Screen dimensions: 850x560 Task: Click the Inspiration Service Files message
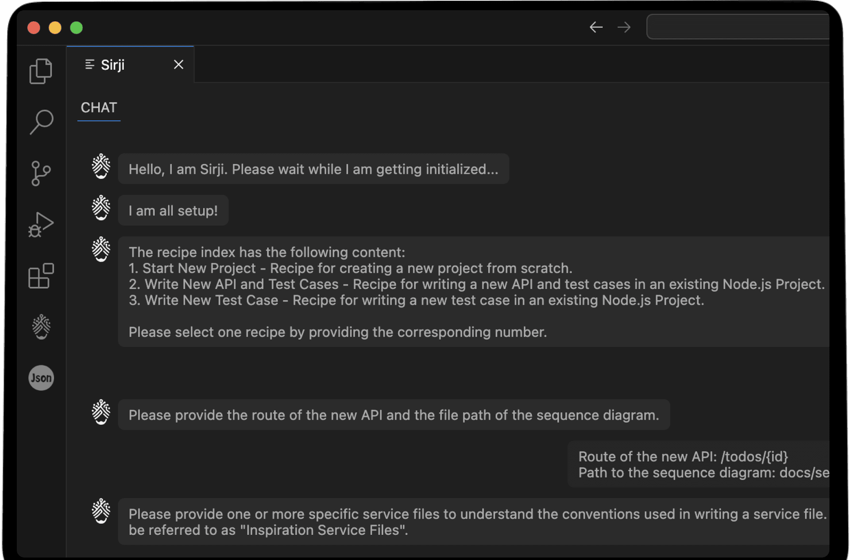(x=474, y=522)
